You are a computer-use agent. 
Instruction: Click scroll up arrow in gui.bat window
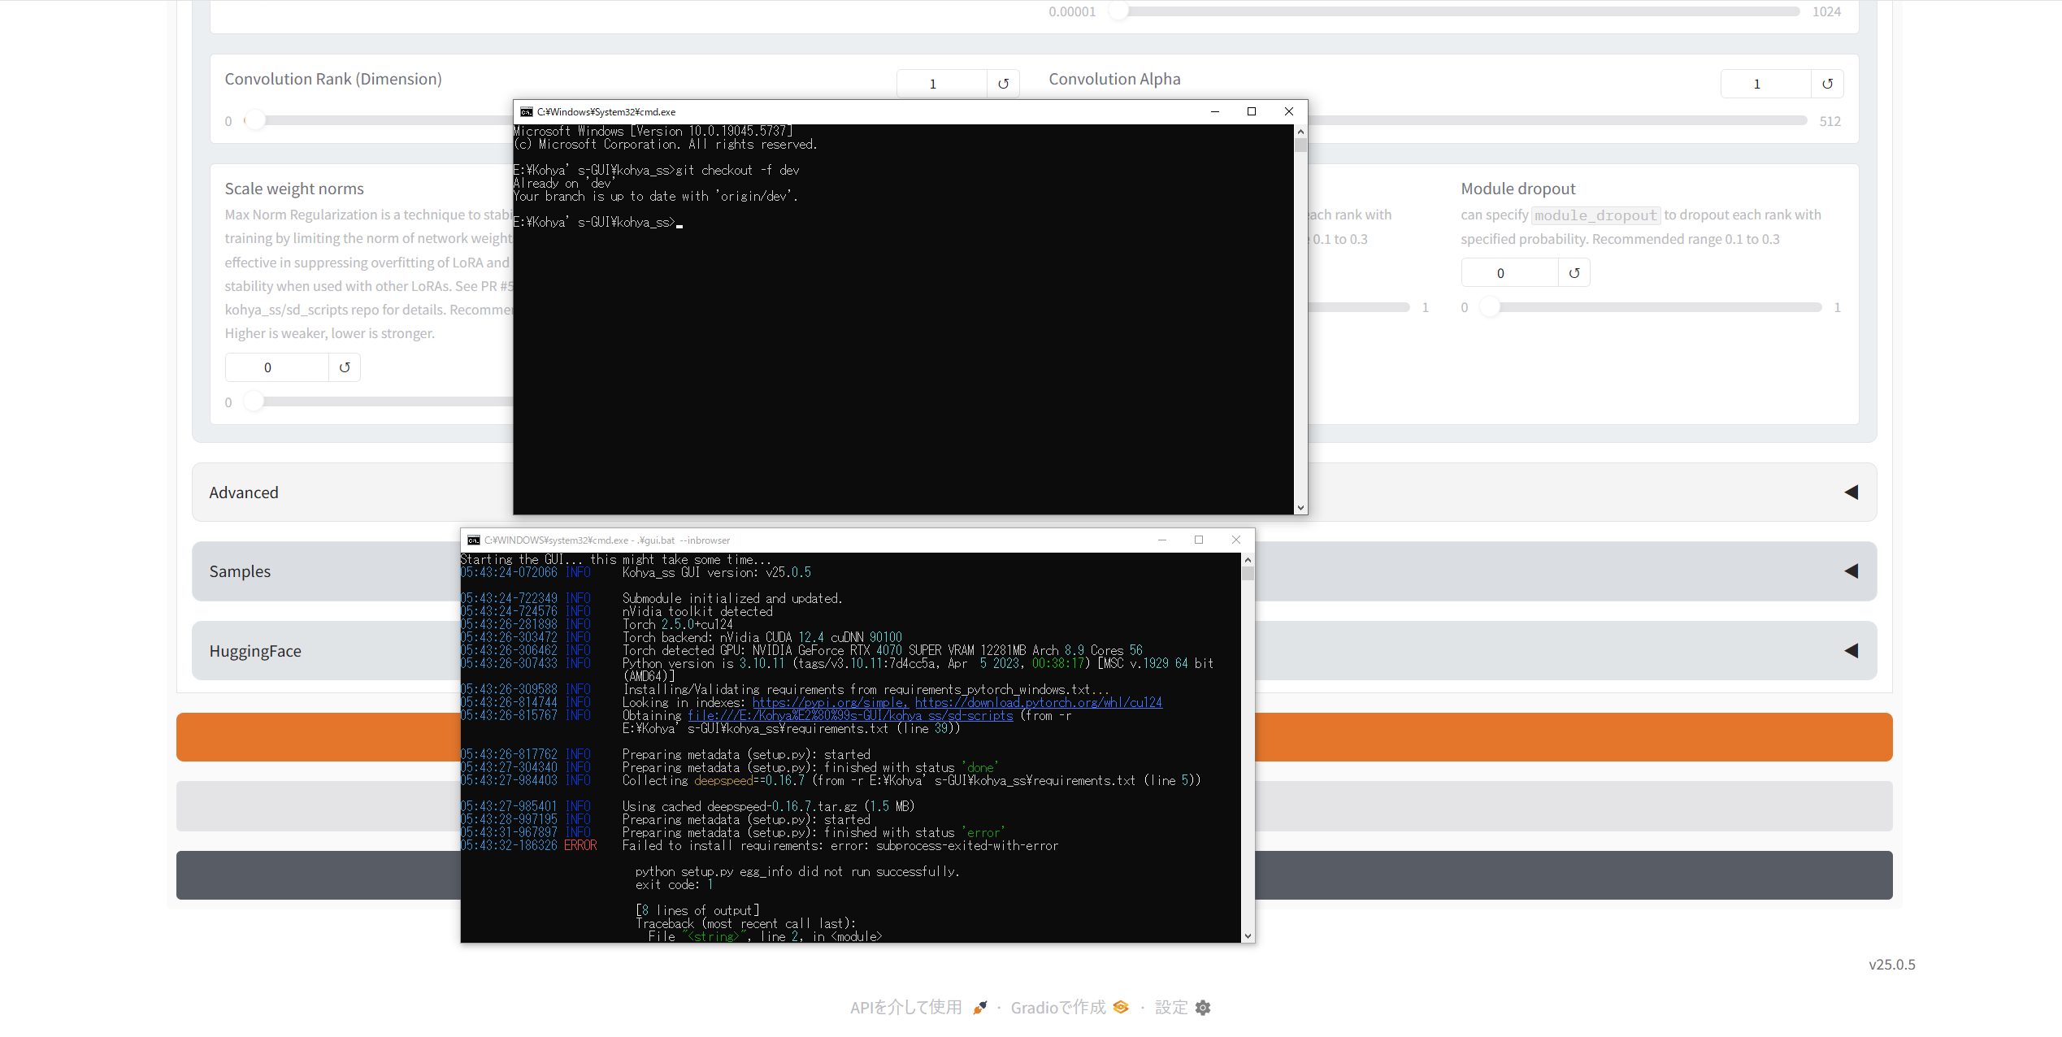1248,560
